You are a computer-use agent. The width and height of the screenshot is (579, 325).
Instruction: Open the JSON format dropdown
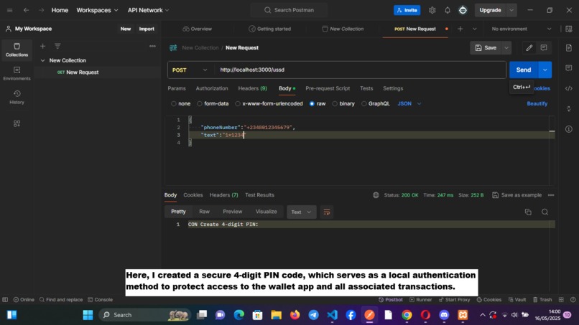(x=409, y=103)
